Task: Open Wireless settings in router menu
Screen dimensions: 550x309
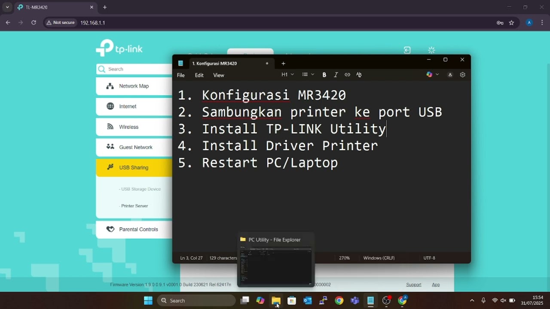Action: tap(134, 127)
